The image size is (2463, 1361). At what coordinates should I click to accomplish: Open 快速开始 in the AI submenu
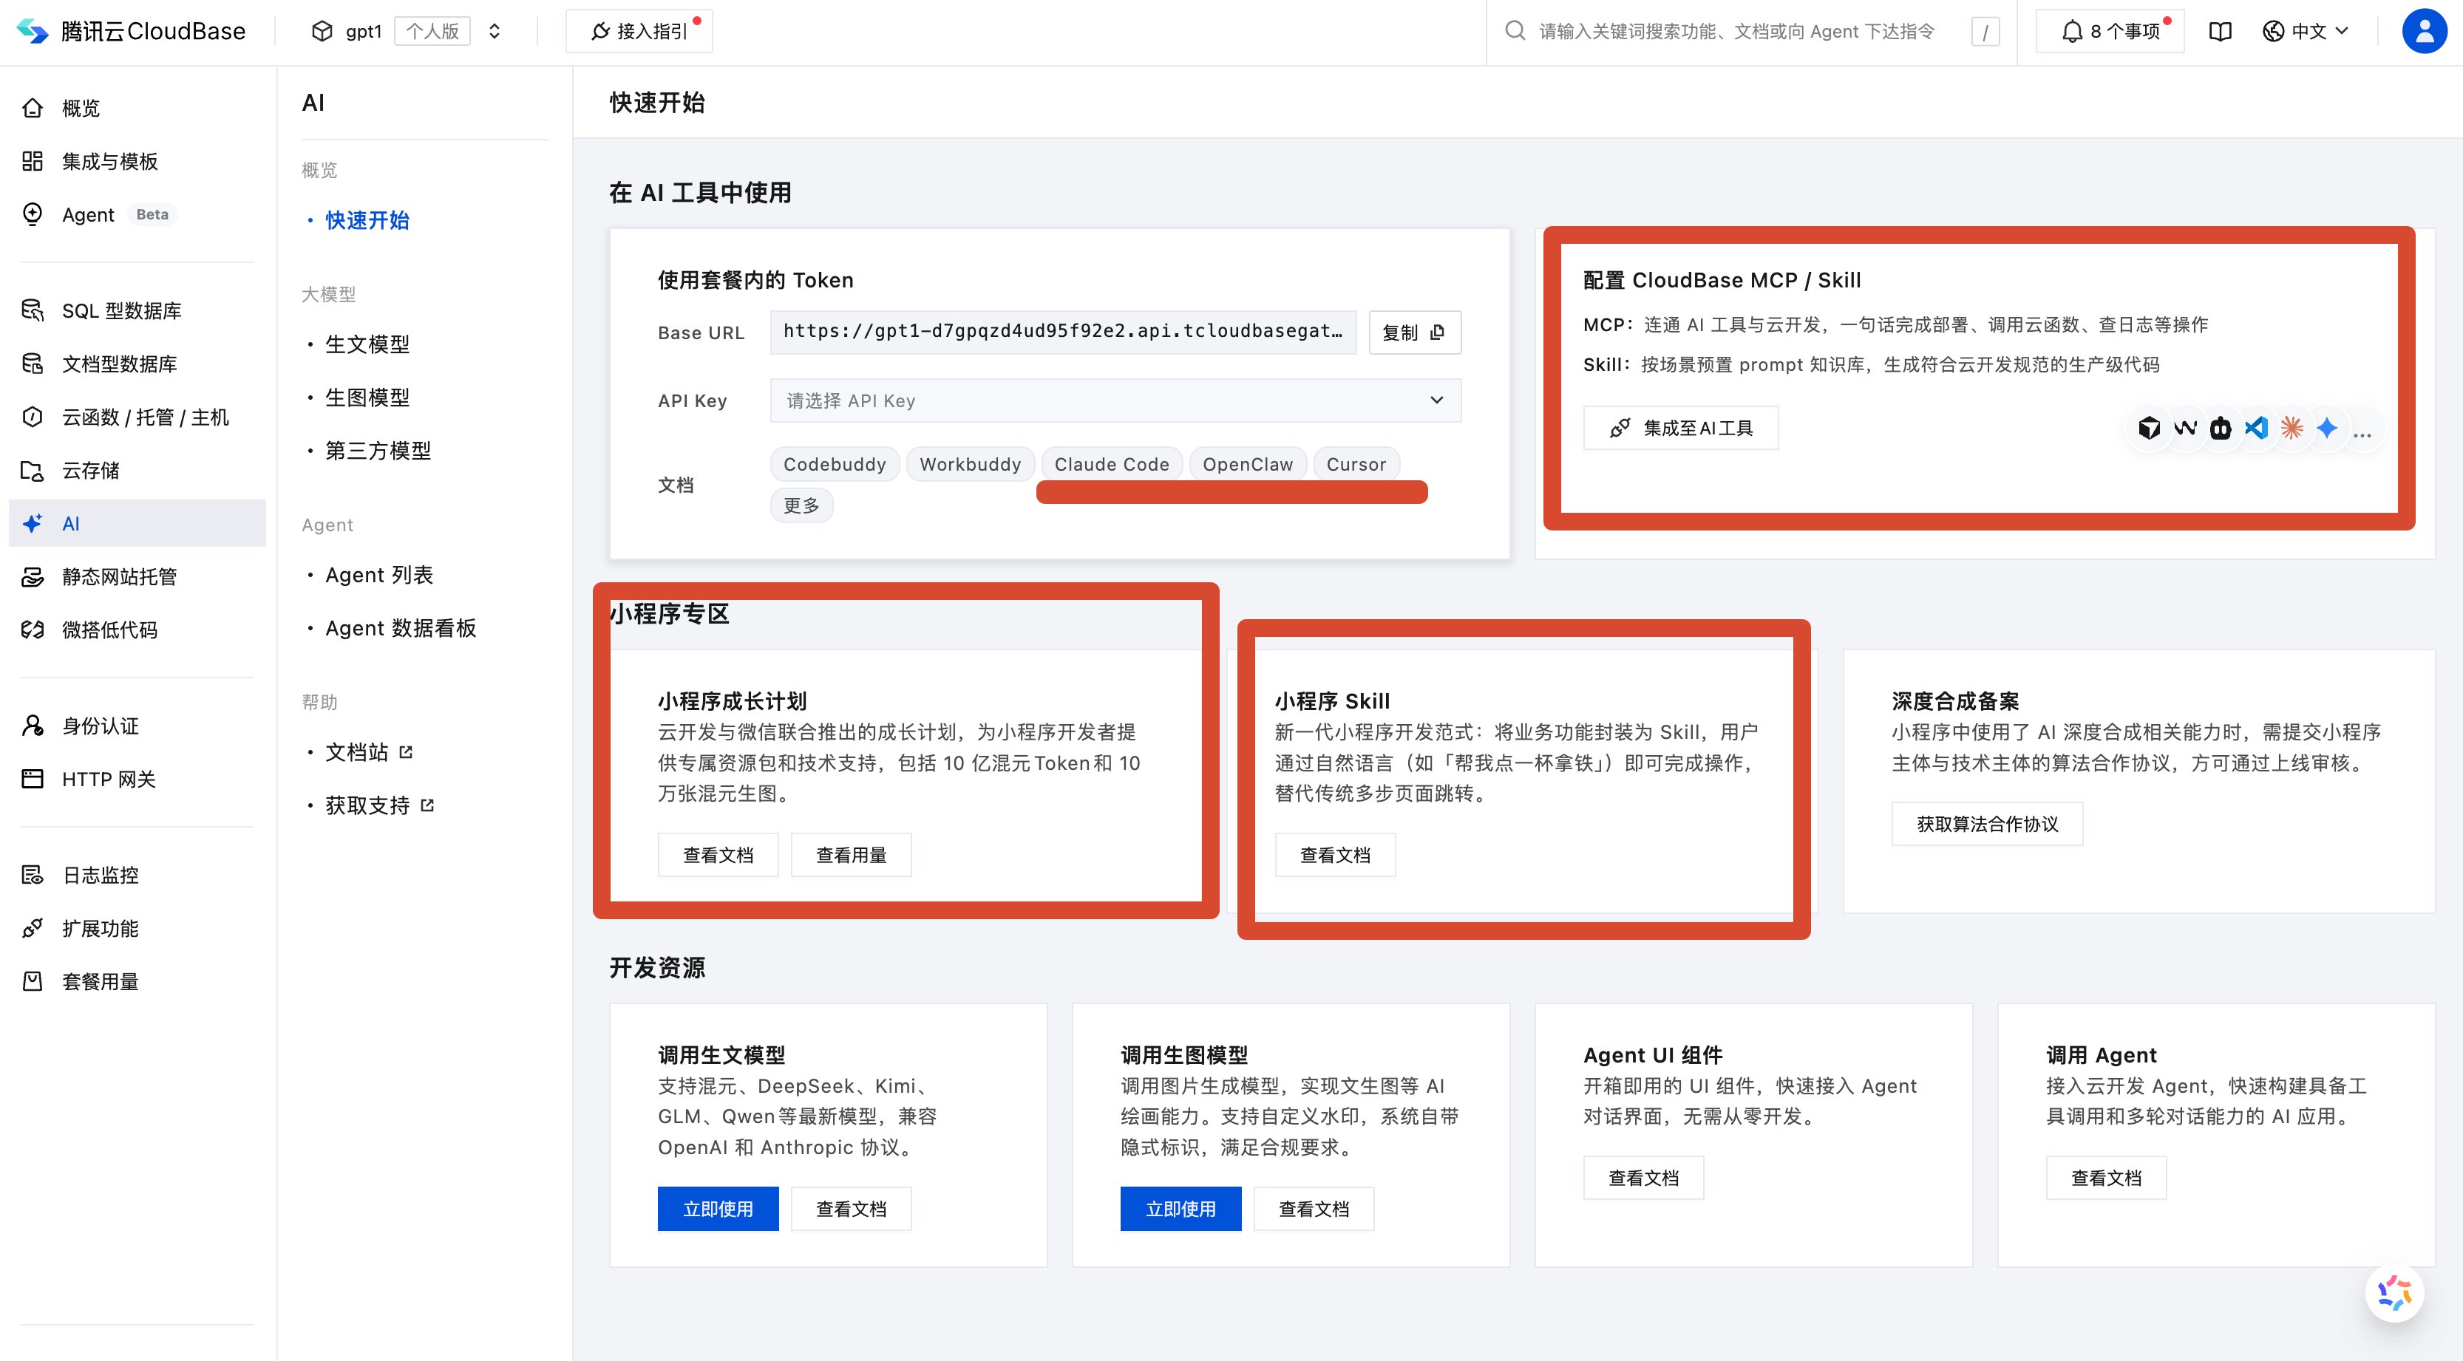367,221
